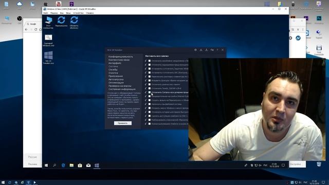329x185 pixels.
Task: Tick the checkbox for 'Отключить Cortana' option
Action: pyautogui.click(x=150, y=92)
